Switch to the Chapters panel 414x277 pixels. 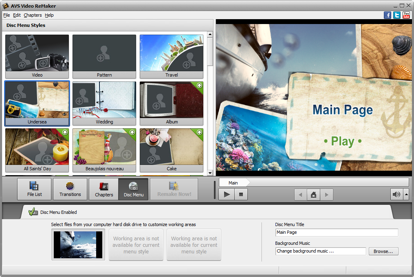pos(104,189)
